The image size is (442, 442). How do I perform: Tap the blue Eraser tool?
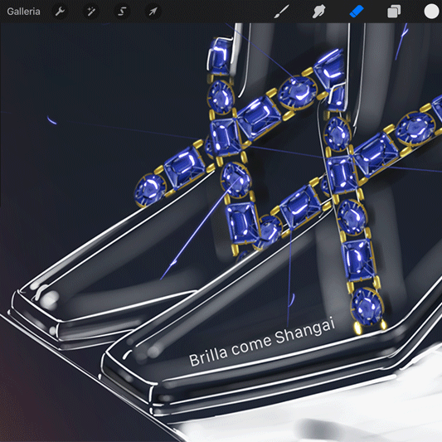357,12
